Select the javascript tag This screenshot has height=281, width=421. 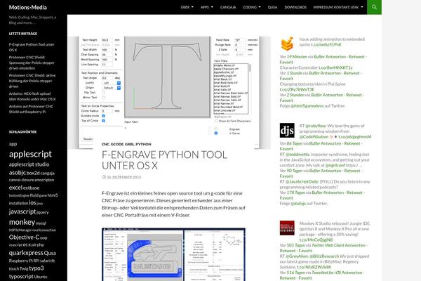coord(22,211)
